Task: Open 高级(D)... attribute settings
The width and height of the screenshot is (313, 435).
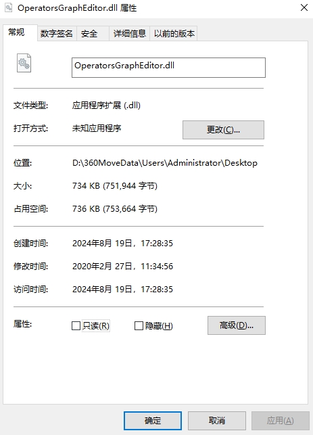Action: pyautogui.click(x=237, y=325)
